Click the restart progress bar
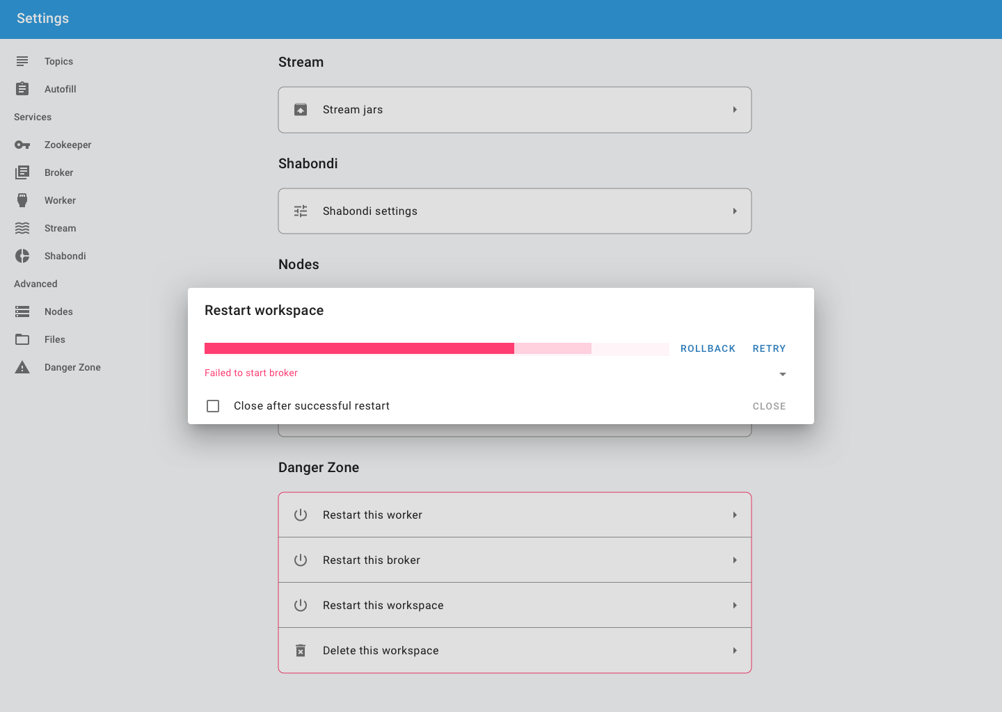1002x712 pixels. (437, 349)
